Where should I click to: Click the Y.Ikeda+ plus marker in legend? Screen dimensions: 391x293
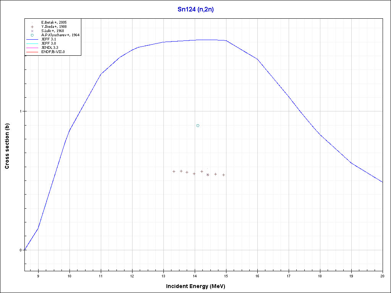[x=32, y=27]
